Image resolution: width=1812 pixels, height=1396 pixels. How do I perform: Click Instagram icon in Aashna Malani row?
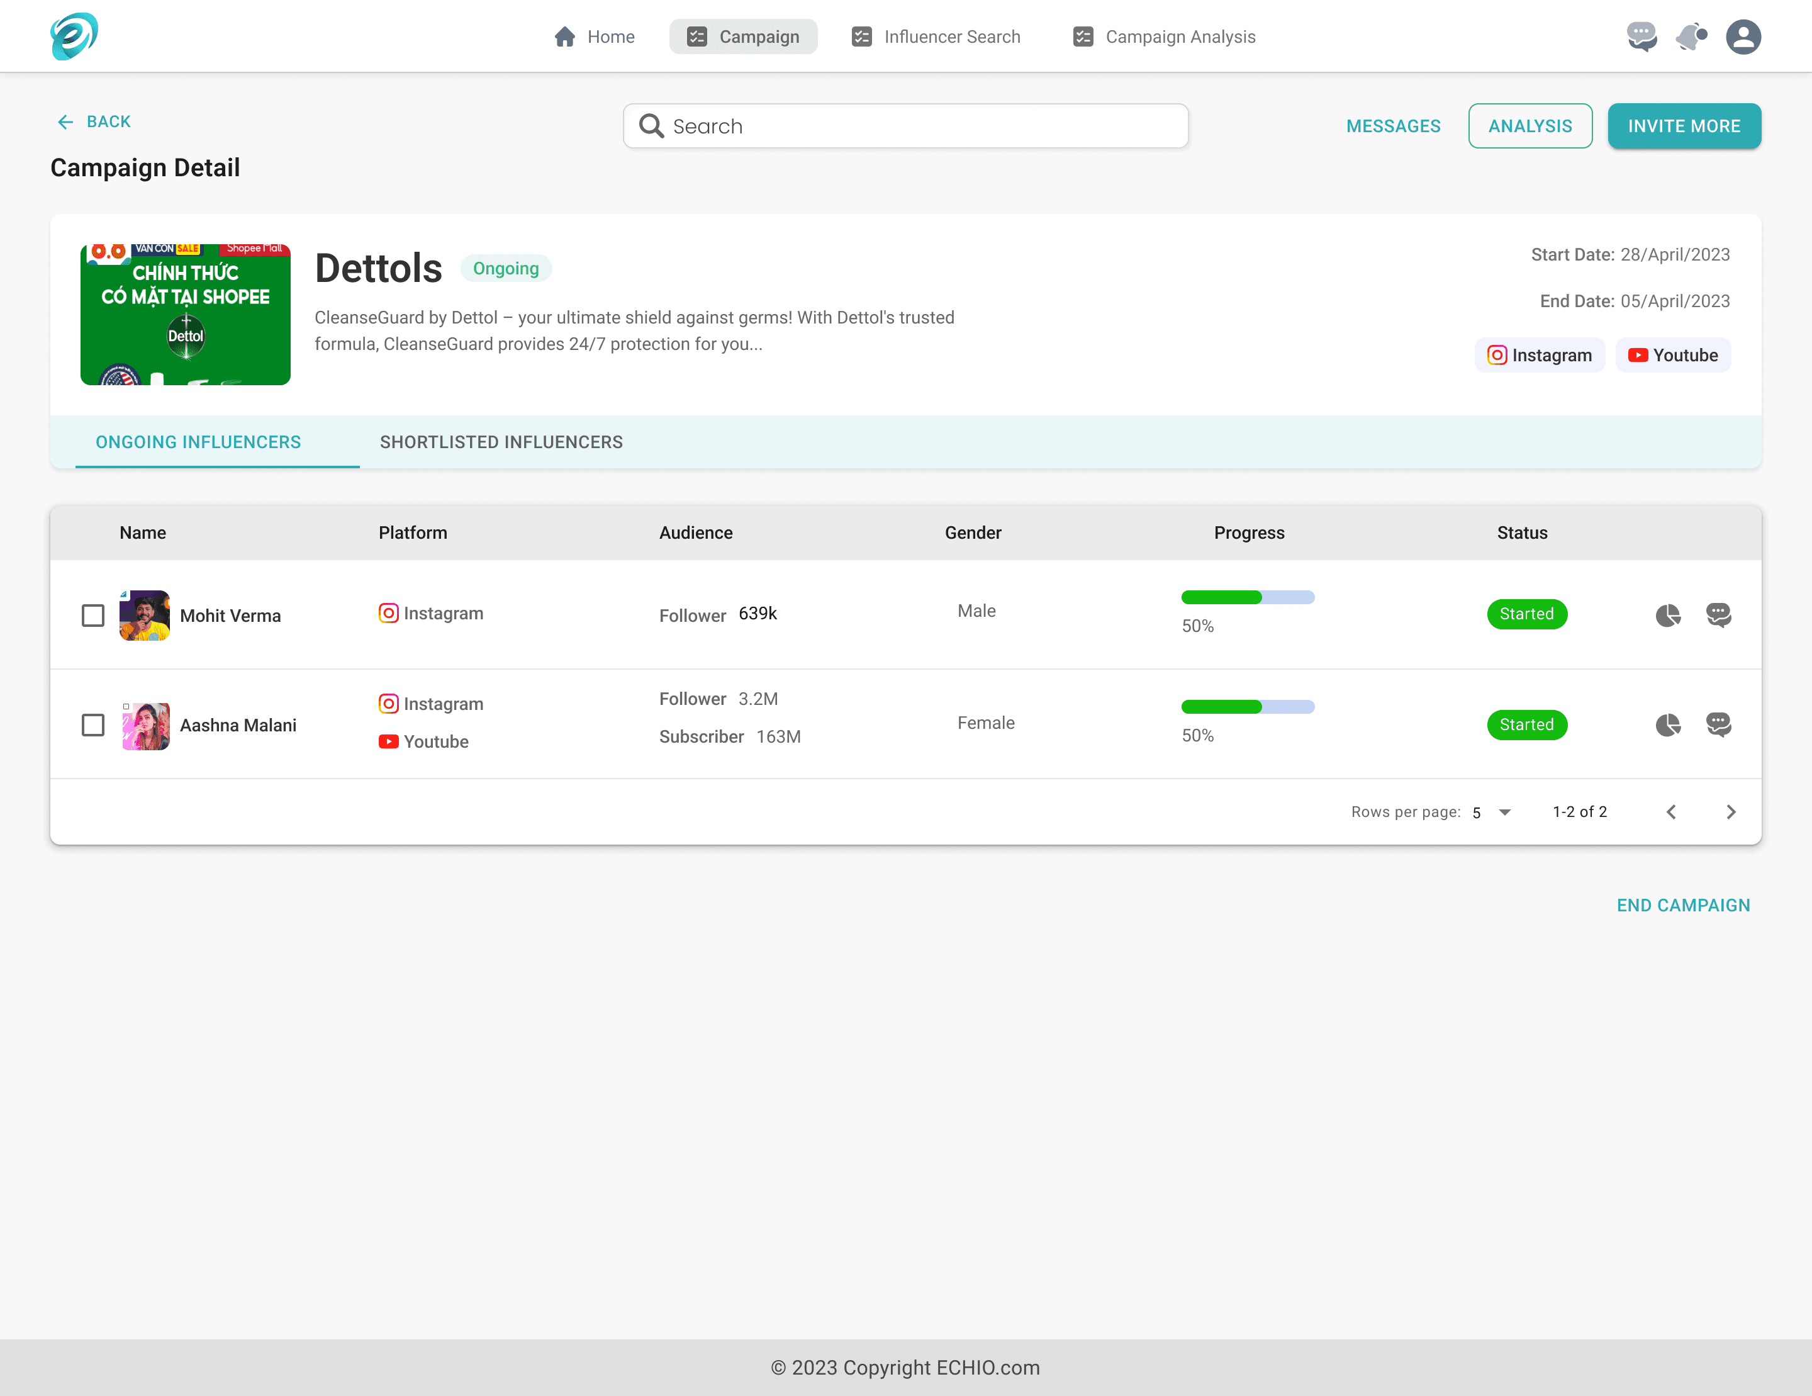(x=388, y=704)
